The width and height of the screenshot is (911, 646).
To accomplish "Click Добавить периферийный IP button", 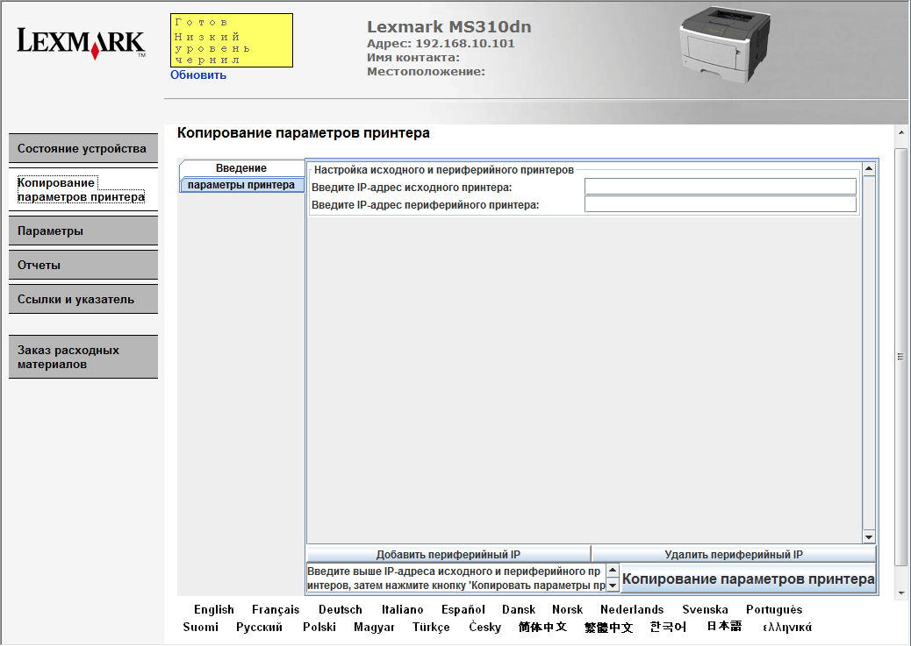I will [448, 554].
